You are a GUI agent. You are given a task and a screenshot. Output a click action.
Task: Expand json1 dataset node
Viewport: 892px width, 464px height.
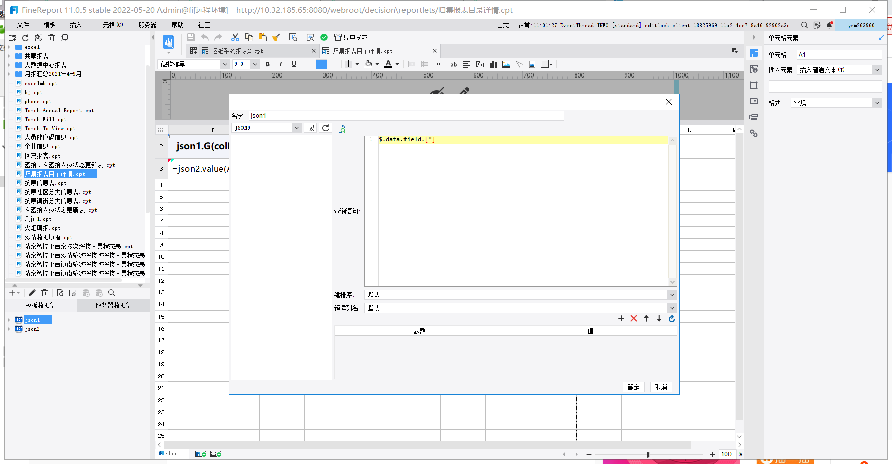click(9, 320)
